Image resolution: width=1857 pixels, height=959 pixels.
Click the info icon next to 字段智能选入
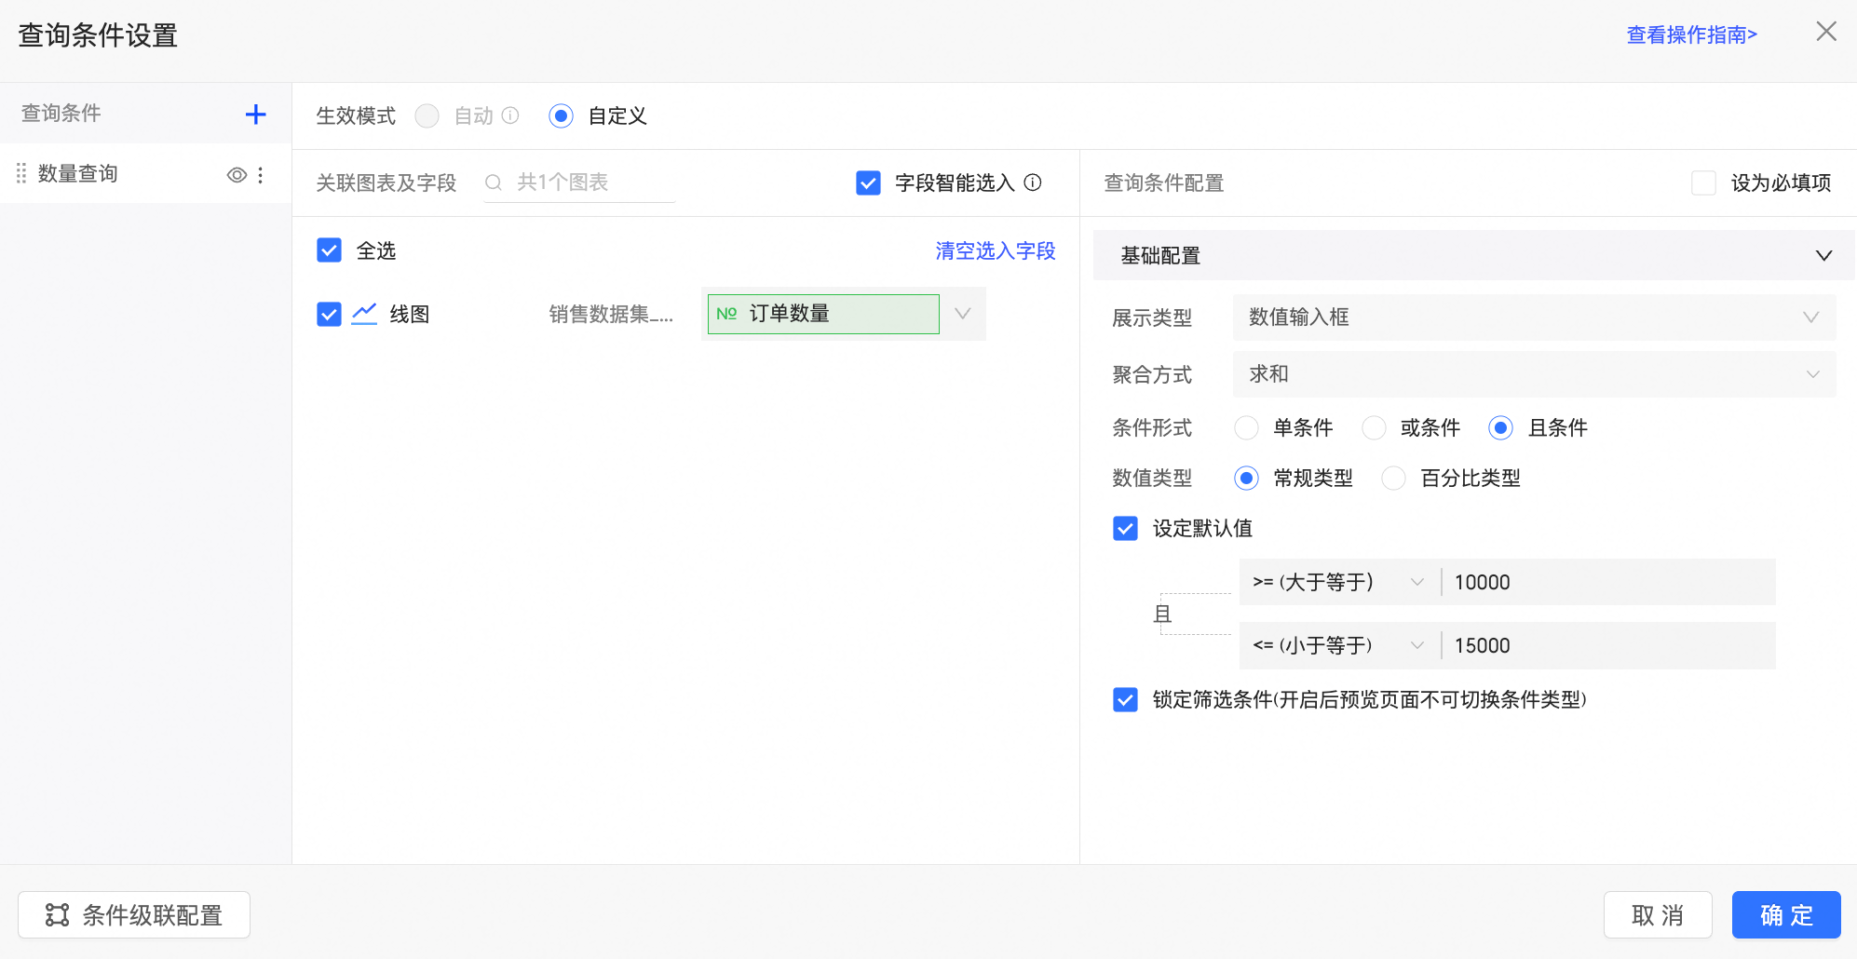[1033, 182]
